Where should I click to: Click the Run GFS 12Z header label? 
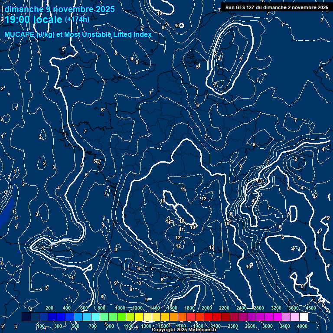276,7
